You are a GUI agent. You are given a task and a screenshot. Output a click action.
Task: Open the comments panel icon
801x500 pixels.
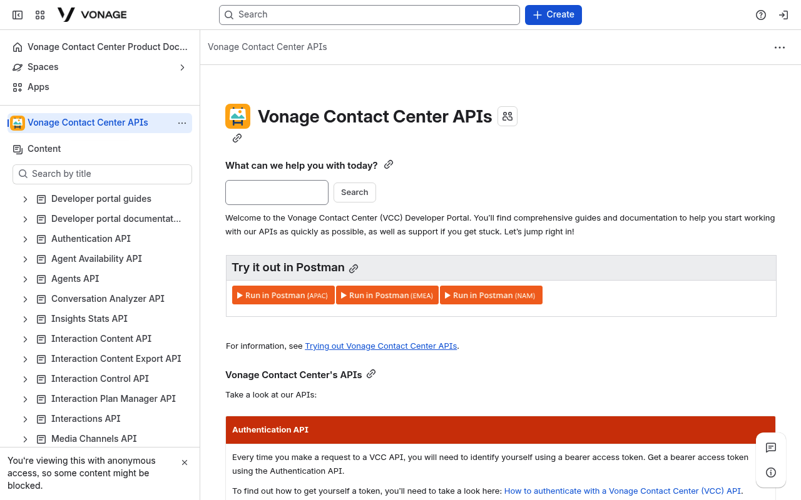coord(771,447)
